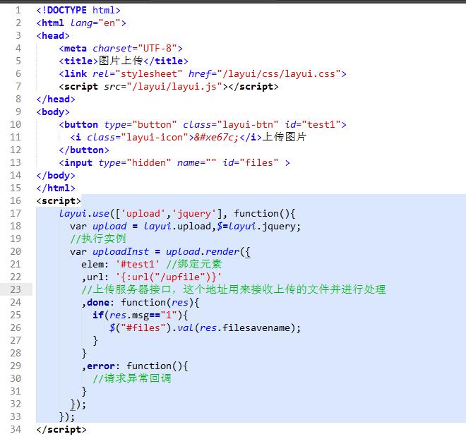Click the error callback keyword
Image resolution: width=466 pixels, height=439 pixels.
tap(101, 366)
